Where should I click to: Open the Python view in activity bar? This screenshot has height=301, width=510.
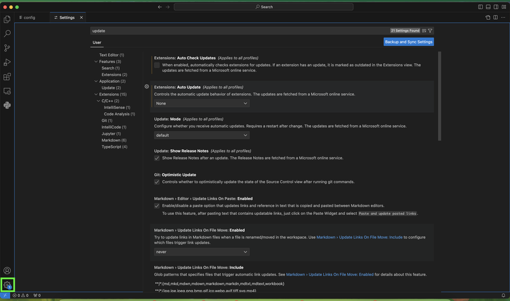[x=7, y=105]
